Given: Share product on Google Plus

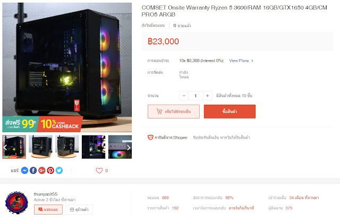Looking at the screenshot, I should click(42, 171).
